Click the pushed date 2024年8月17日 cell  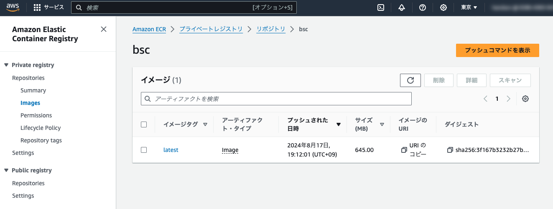[x=312, y=150]
